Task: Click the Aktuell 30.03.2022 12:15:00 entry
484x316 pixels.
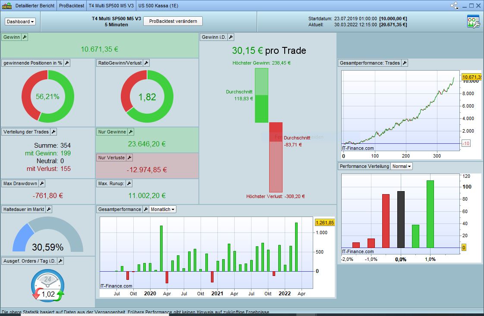Action: 358,25
